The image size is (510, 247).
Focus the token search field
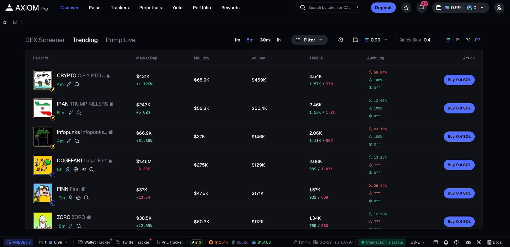coord(329,8)
